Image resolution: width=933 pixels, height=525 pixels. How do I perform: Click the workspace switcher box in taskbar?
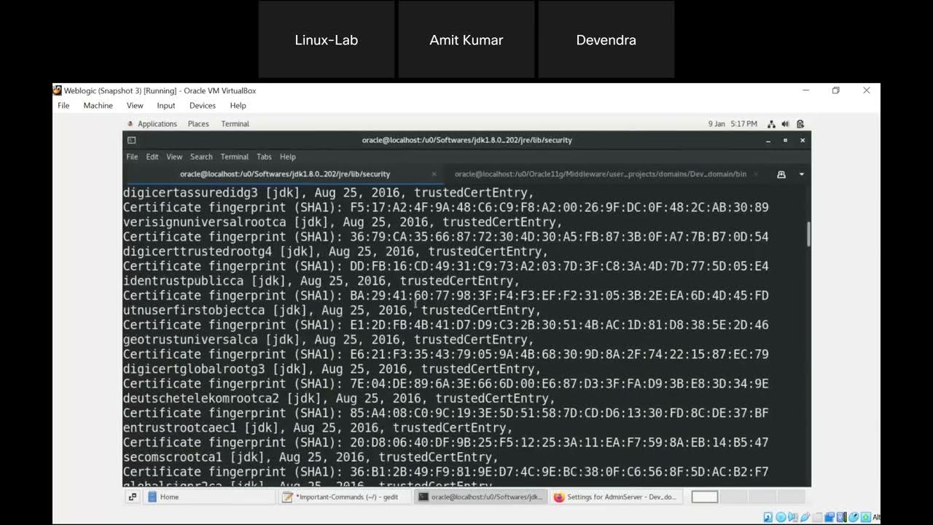pos(704,497)
